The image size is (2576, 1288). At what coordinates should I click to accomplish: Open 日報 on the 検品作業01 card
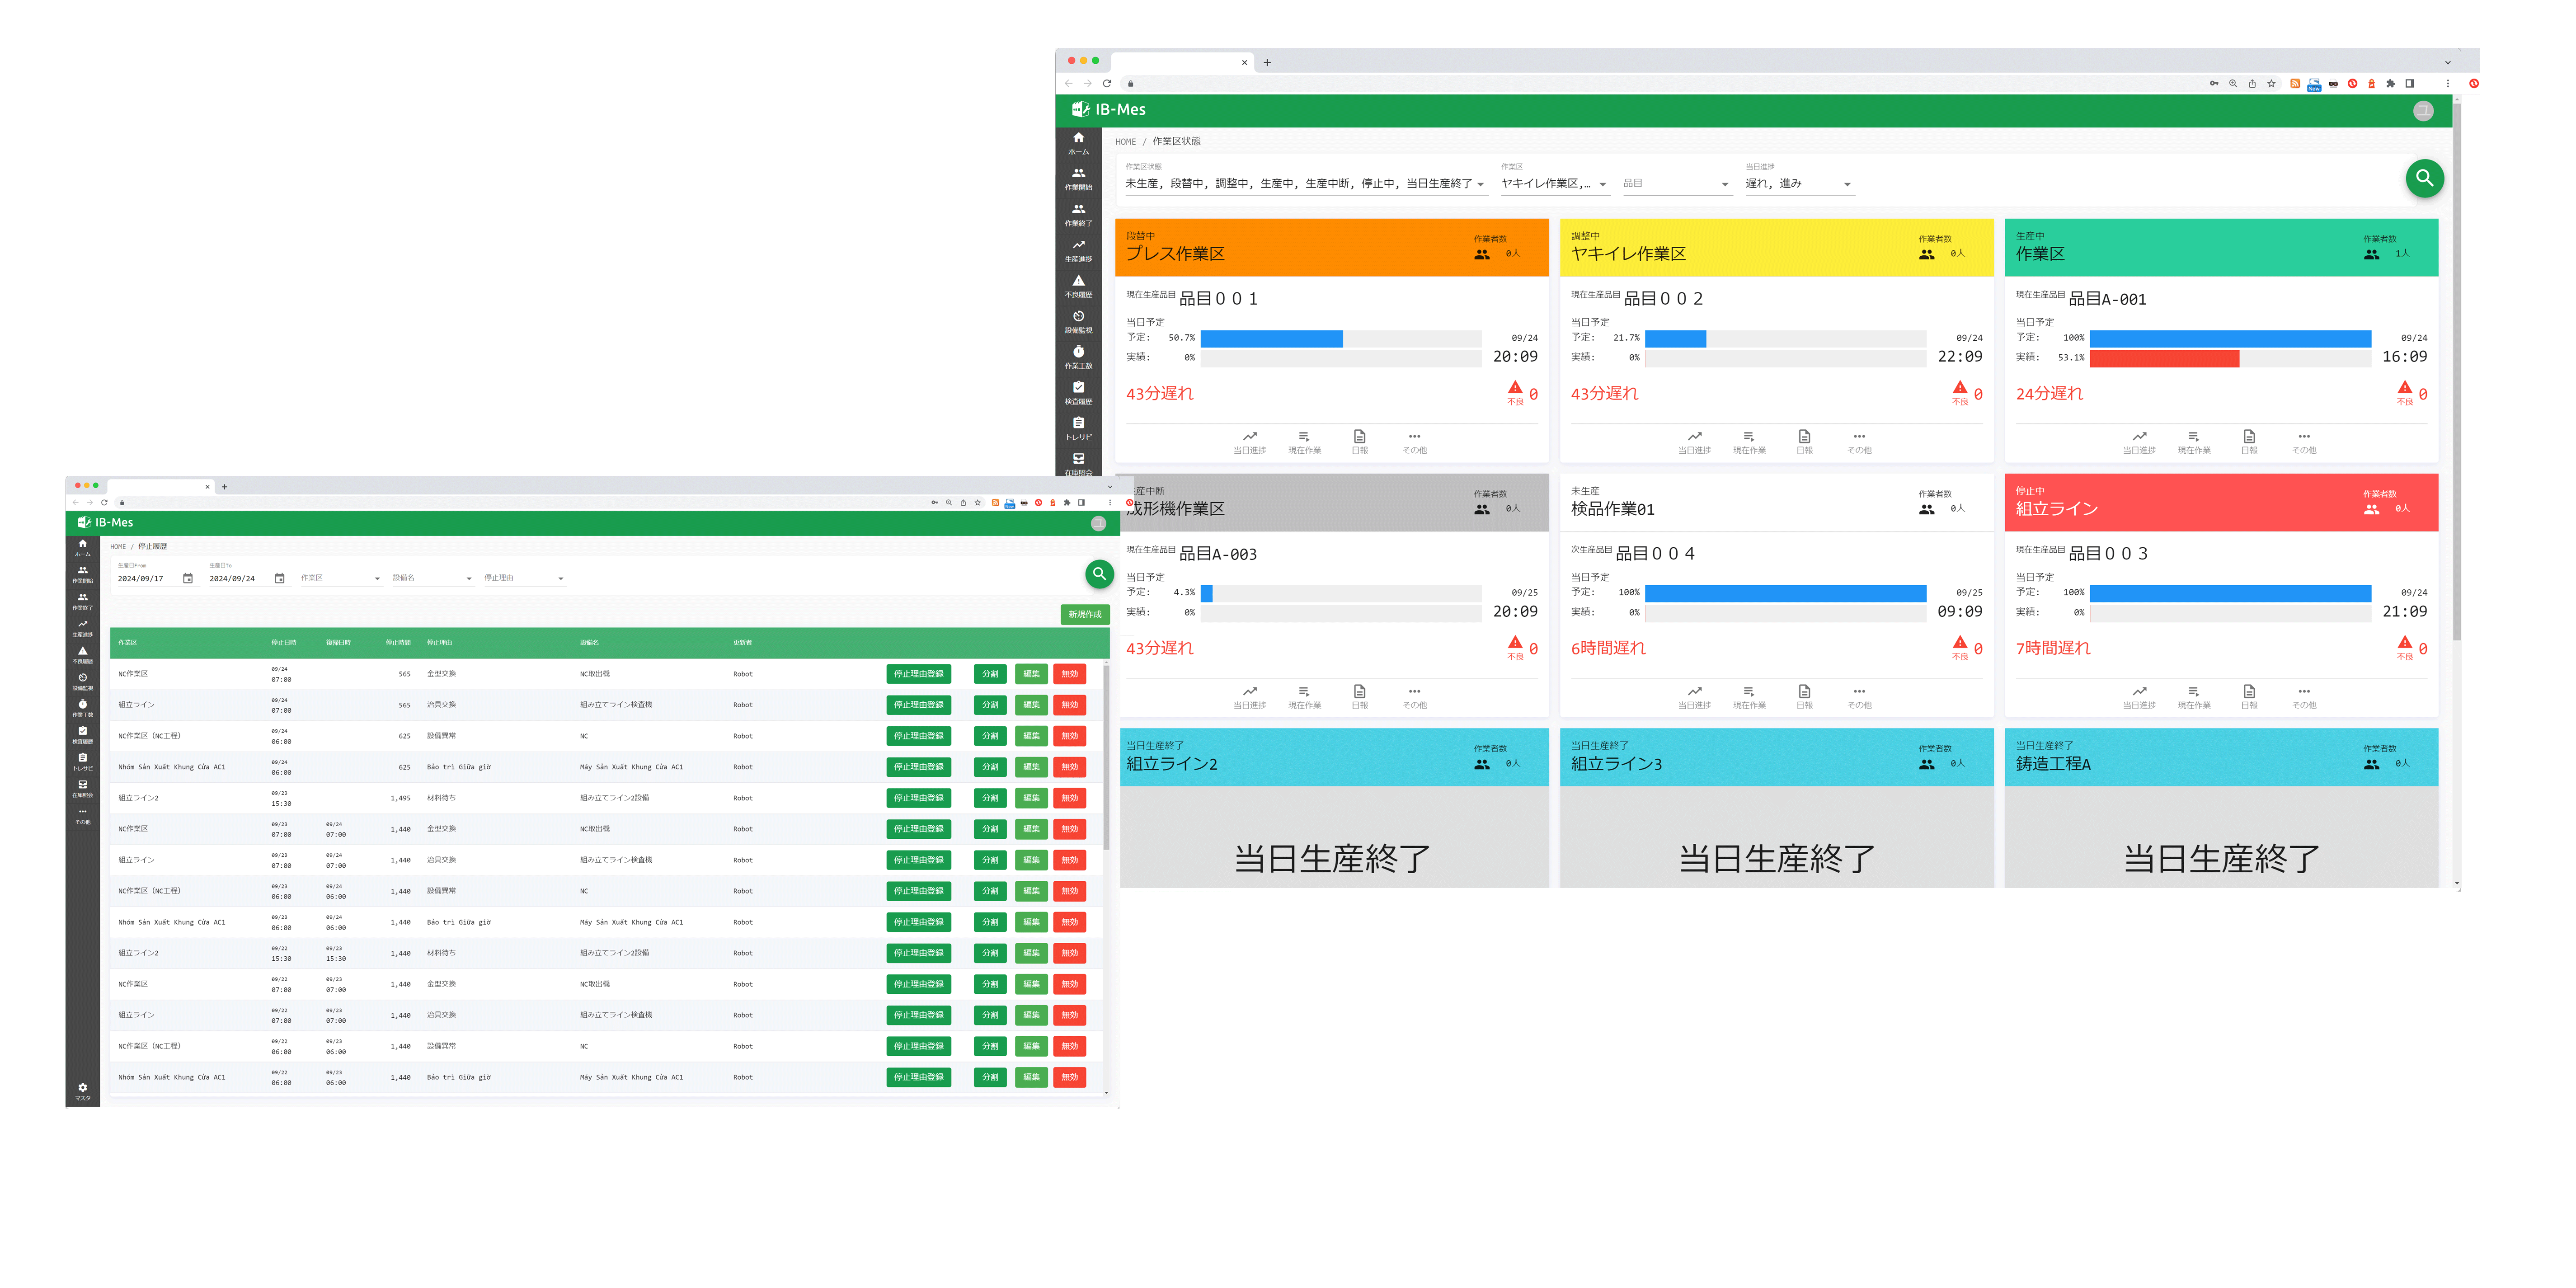[x=1804, y=697]
